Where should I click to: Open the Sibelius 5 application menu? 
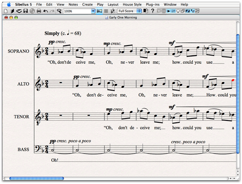[23, 4]
